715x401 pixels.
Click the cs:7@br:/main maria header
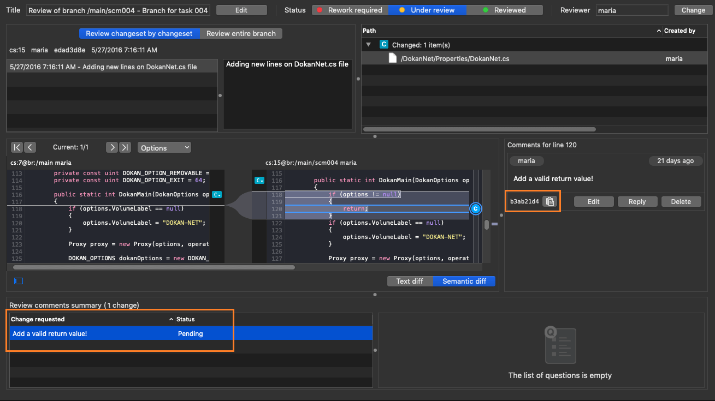(x=40, y=163)
